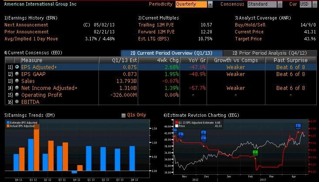The image size is (319, 182).
Task: Click the blue Q4 13 estimate bar
Action: click(132, 158)
